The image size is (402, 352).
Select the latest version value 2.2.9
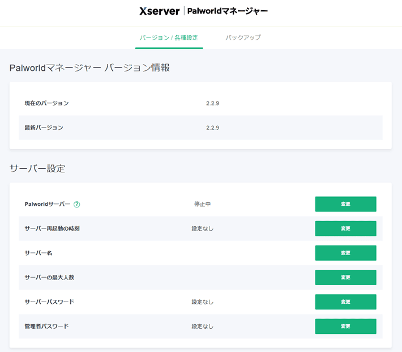click(x=212, y=128)
